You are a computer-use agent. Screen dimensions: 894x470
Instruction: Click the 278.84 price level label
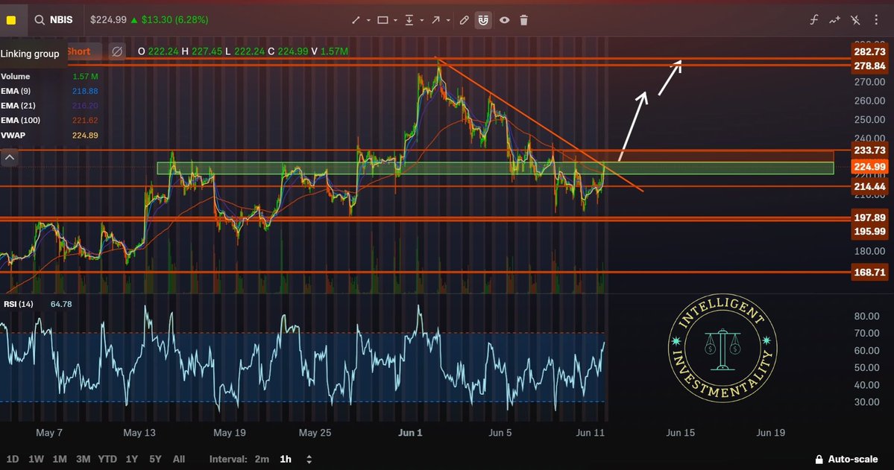869,66
